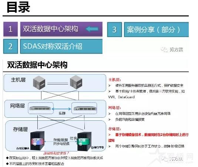This screenshot has height=167, width=198.
Task: Click the 切换 label near storage B
Action: coord(73,138)
